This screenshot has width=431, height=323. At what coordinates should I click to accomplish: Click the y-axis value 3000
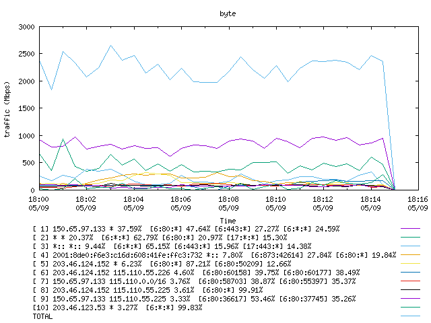27,27
